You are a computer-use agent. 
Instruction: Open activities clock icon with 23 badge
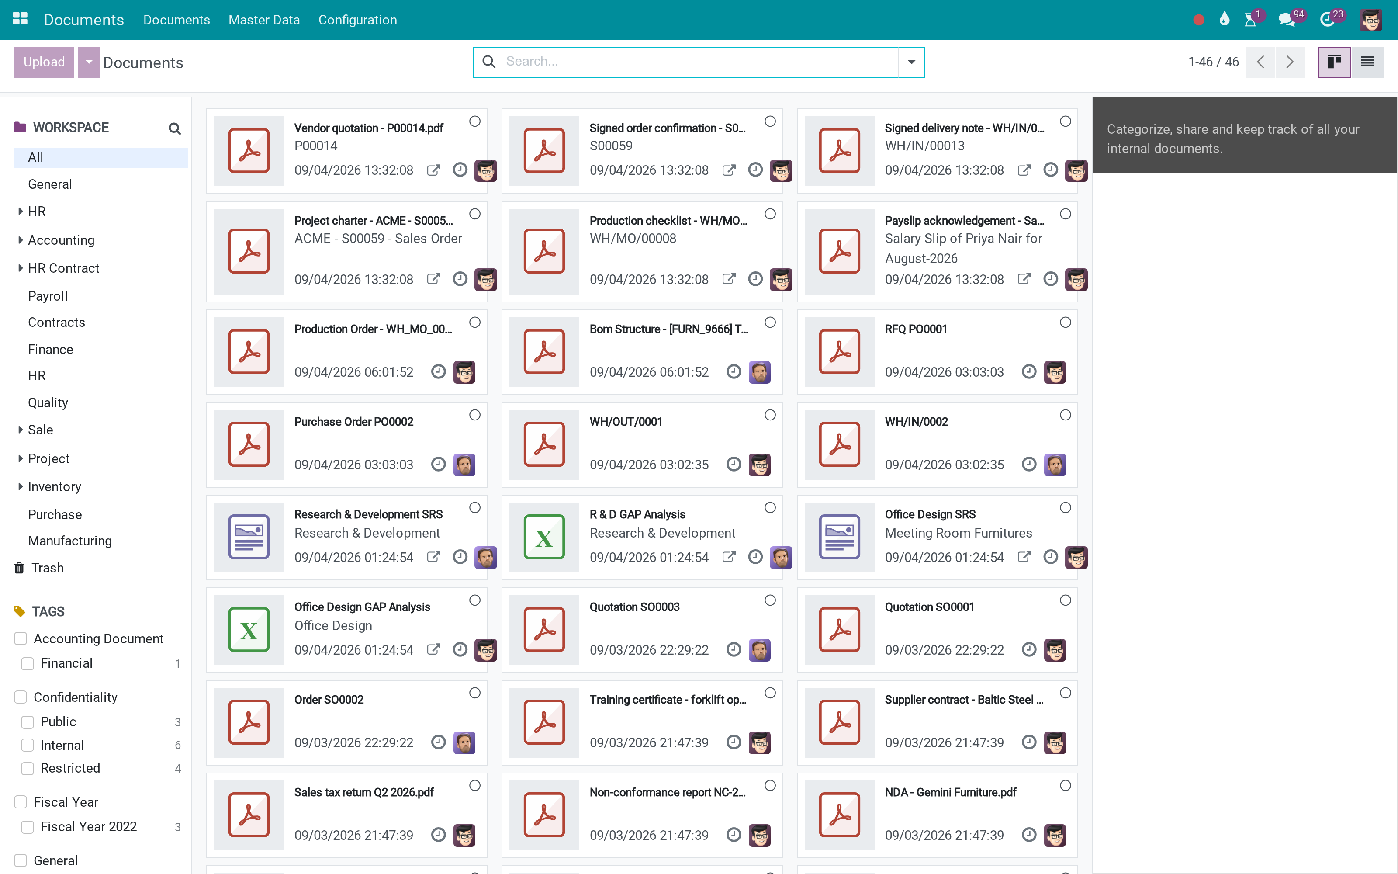(1327, 20)
